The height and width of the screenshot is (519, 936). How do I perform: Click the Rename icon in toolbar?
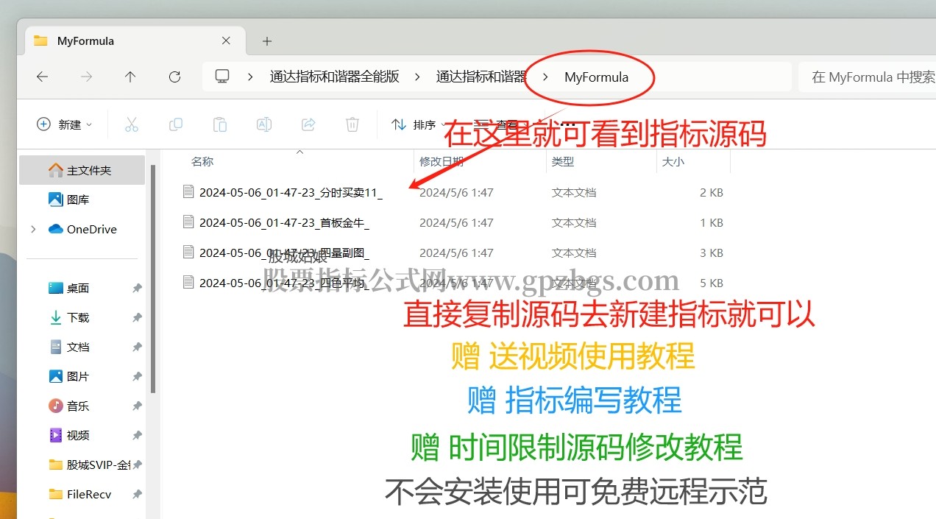[x=264, y=124]
